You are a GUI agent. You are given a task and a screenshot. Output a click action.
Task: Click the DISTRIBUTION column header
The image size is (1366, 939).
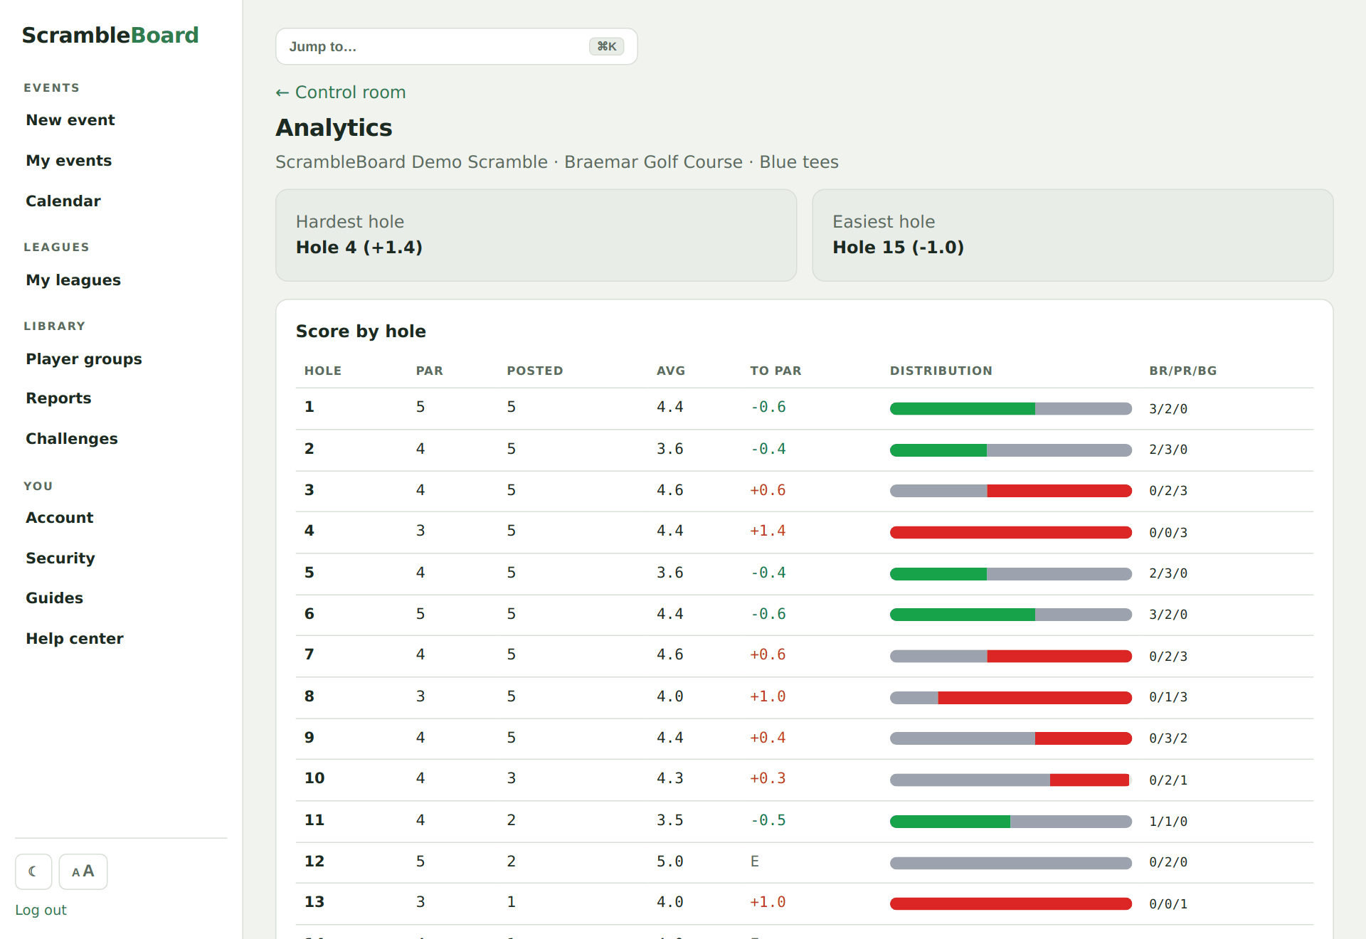click(941, 371)
